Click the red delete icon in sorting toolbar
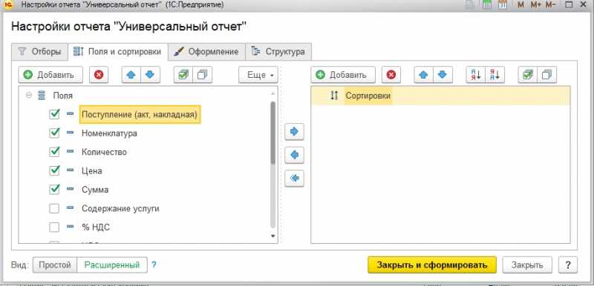The height and width of the screenshot is (286, 594). [x=391, y=75]
